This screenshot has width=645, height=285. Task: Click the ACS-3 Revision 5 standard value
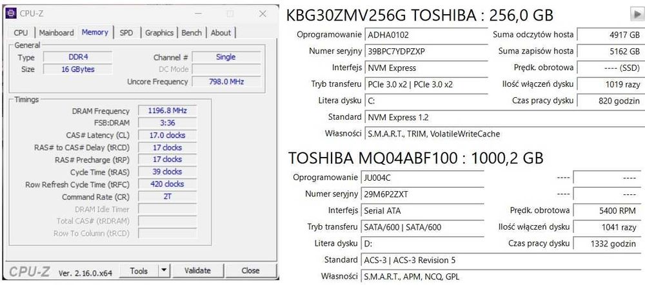tap(502, 260)
